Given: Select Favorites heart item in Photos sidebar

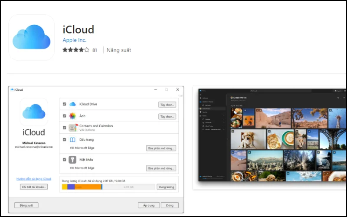Looking at the screenshot, I should coord(204,112).
